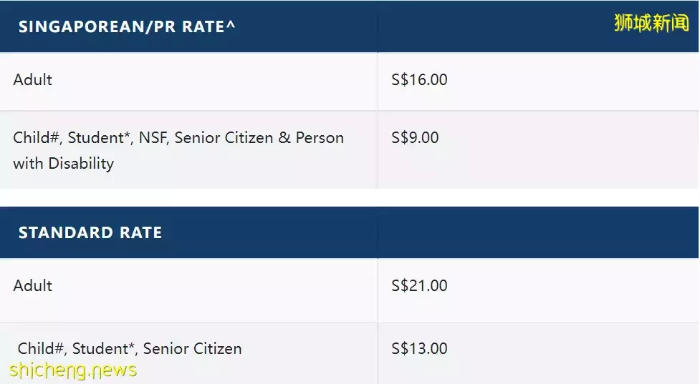700x384 pixels.
Task: Click the S$21.00 standard adult price
Action: [x=419, y=285]
